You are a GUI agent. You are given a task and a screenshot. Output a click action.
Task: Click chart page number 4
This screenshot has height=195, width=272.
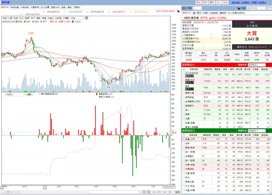(11, 192)
